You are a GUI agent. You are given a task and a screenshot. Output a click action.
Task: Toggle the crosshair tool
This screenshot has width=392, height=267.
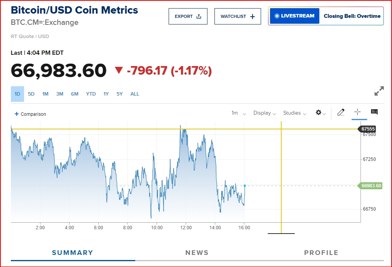click(x=357, y=112)
